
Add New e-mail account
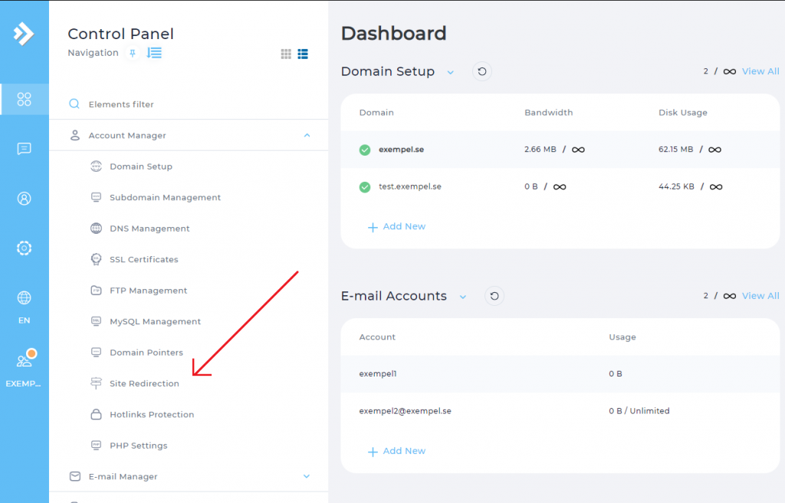pos(397,451)
